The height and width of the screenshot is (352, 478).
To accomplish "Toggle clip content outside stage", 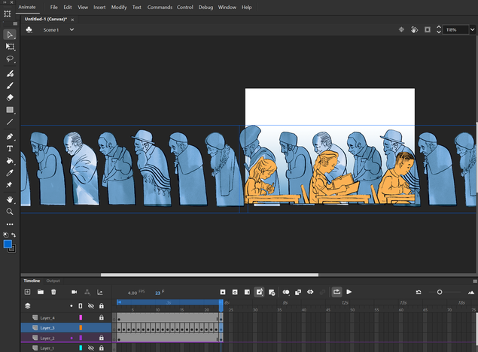I will point(428,29).
